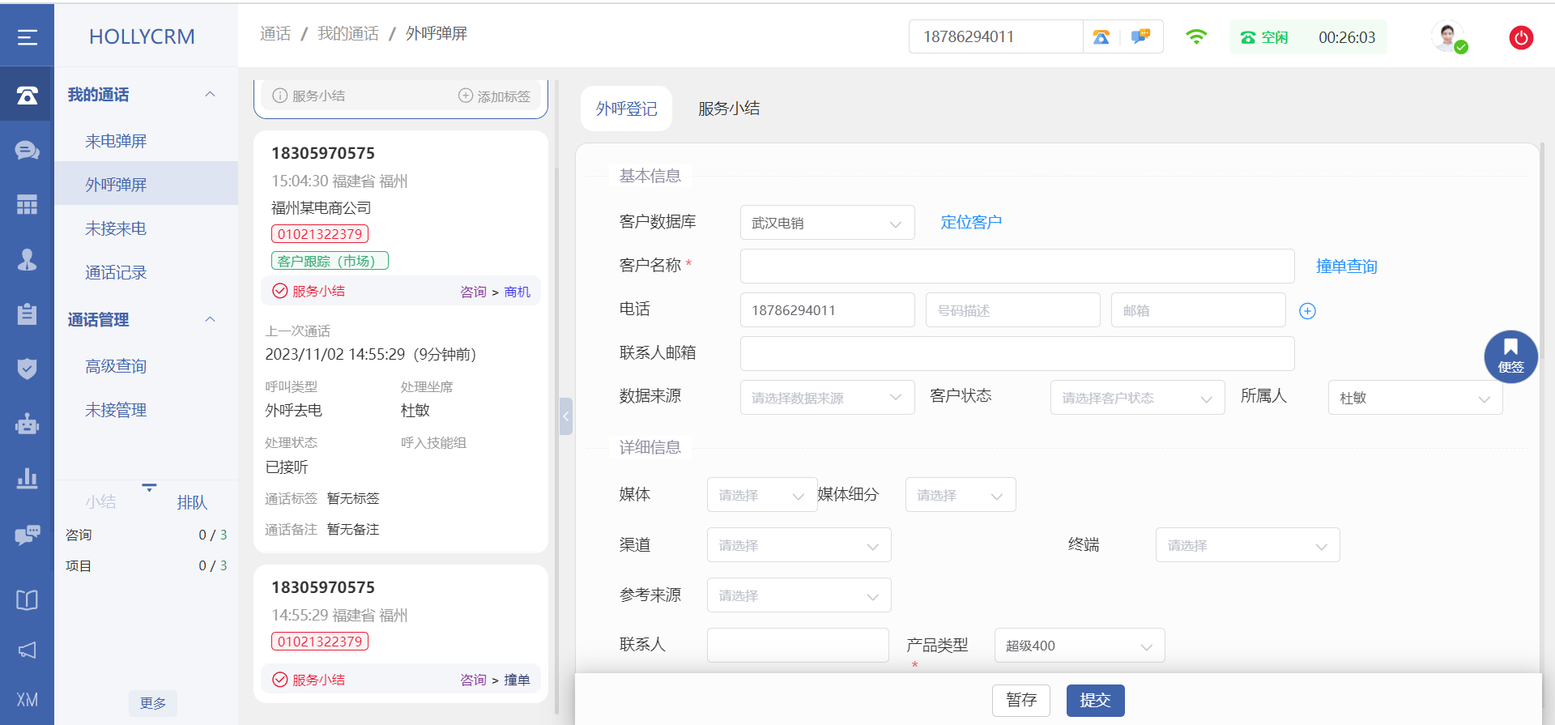Open the 数据来源 dropdown
This screenshot has width=1555, height=725.
[827, 398]
